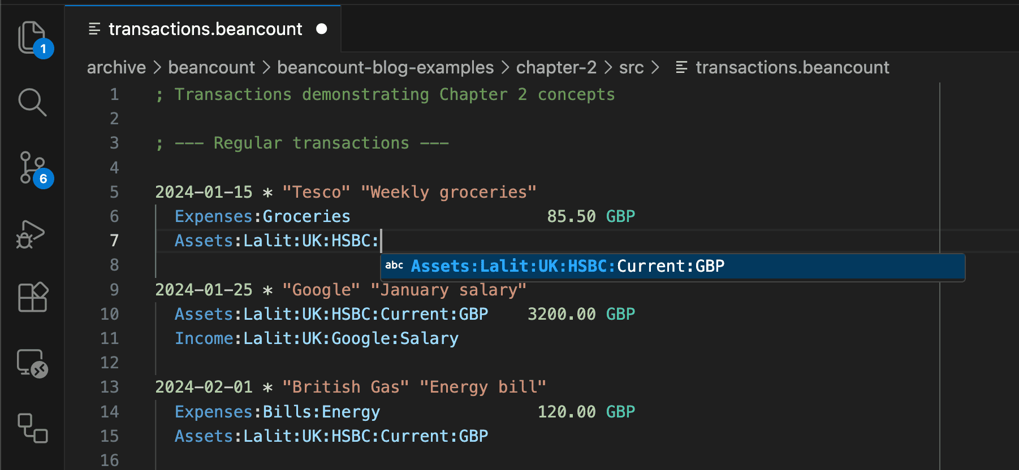Image resolution: width=1019 pixels, height=470 pixels.
Task: Click the 6 pending changes badge
Action: [42, 179]
